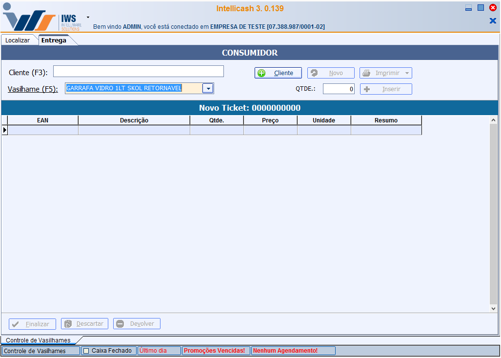This screenshot has width=501, height=358.
Task: Click the Promoções Vencidas! status alert
Action: pyautogui.click(x=215, y=351)
